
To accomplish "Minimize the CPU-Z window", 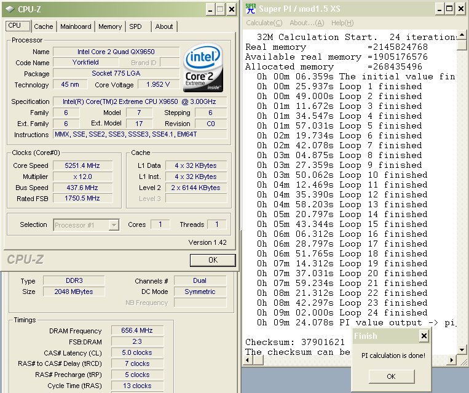I will tap(210, 10).
